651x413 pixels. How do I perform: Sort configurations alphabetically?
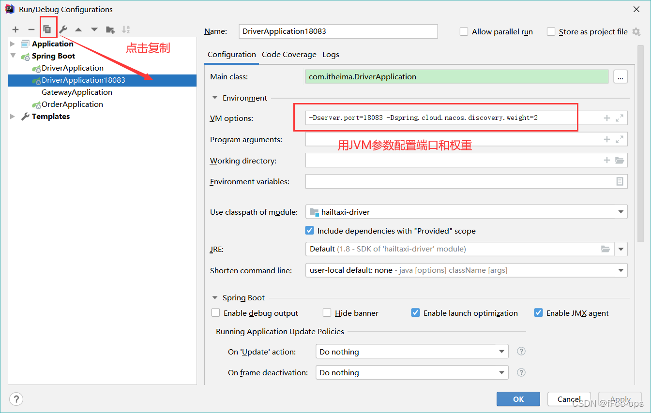point(126,29)
